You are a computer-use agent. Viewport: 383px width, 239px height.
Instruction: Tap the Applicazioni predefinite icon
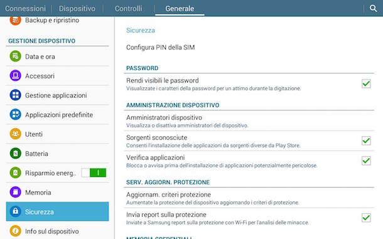[x=16, y=115]
